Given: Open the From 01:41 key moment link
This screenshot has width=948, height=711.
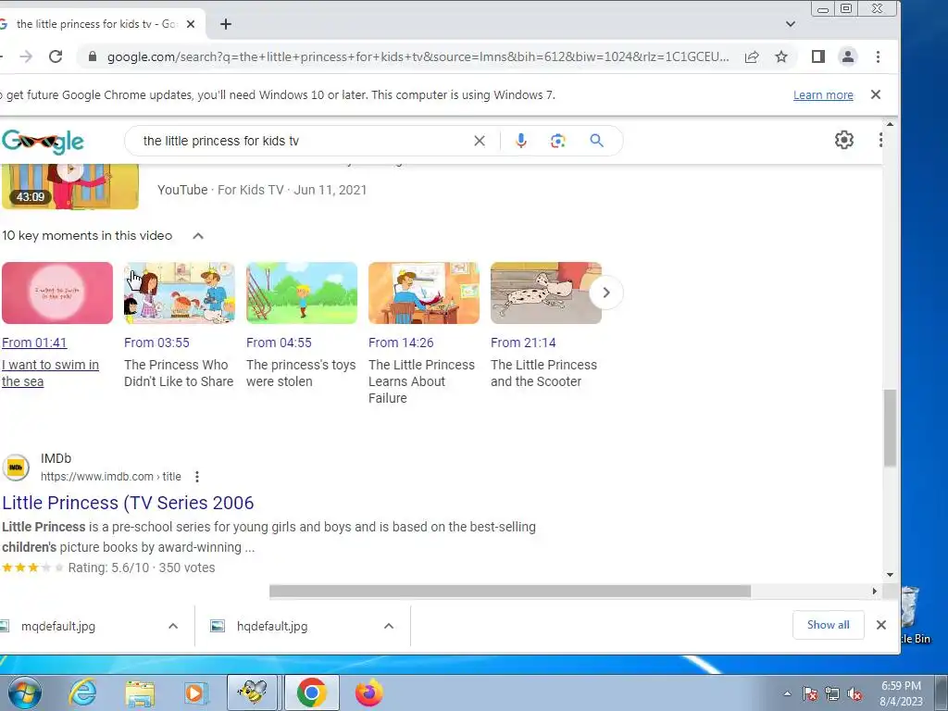Looking at the screenshot, I should (x=34, y=343).
